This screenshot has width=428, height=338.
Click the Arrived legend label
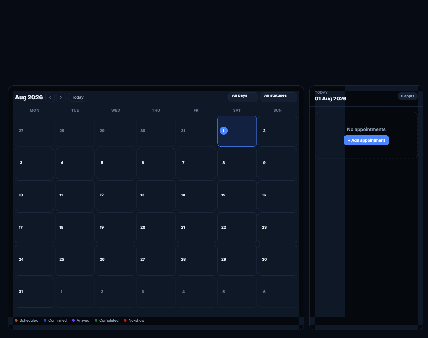[83, 320]
